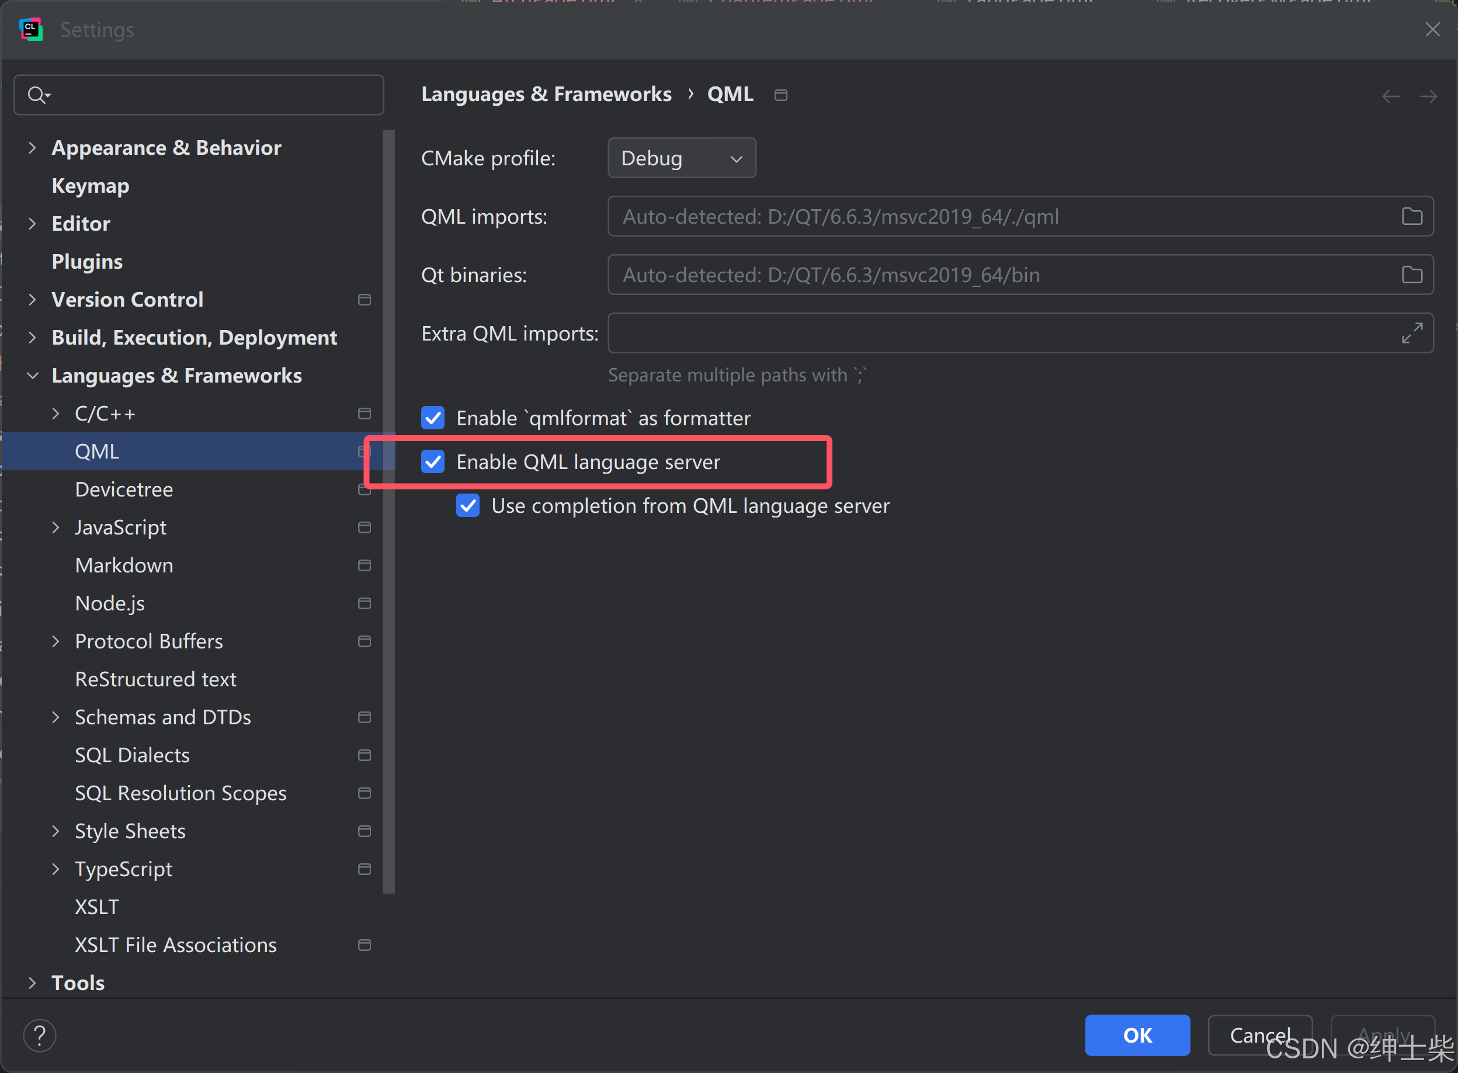Expand the Extra QML imports editor

pos(1412,333)
